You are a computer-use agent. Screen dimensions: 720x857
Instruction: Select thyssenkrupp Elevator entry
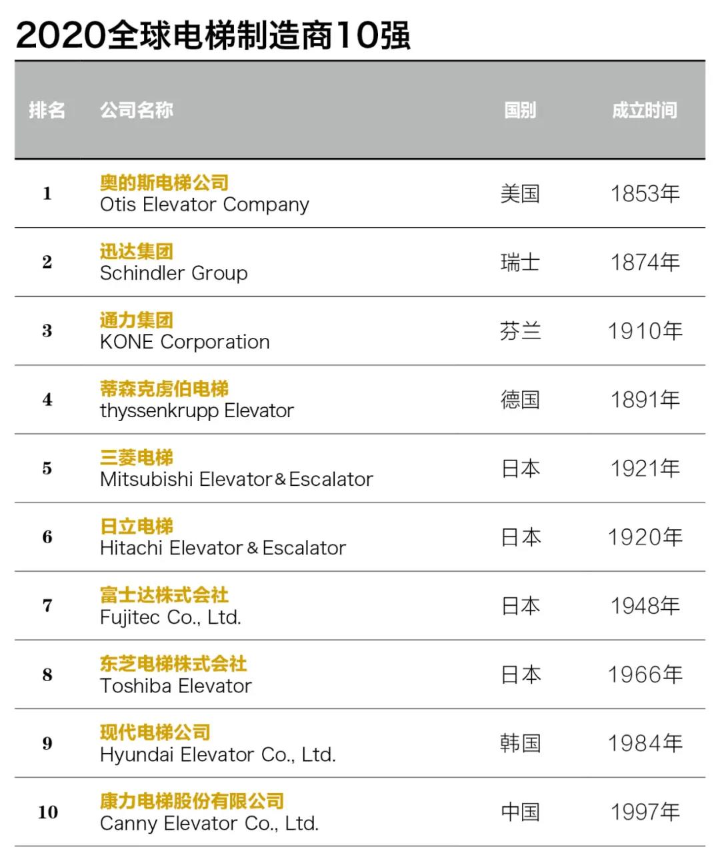coord(197,411)
